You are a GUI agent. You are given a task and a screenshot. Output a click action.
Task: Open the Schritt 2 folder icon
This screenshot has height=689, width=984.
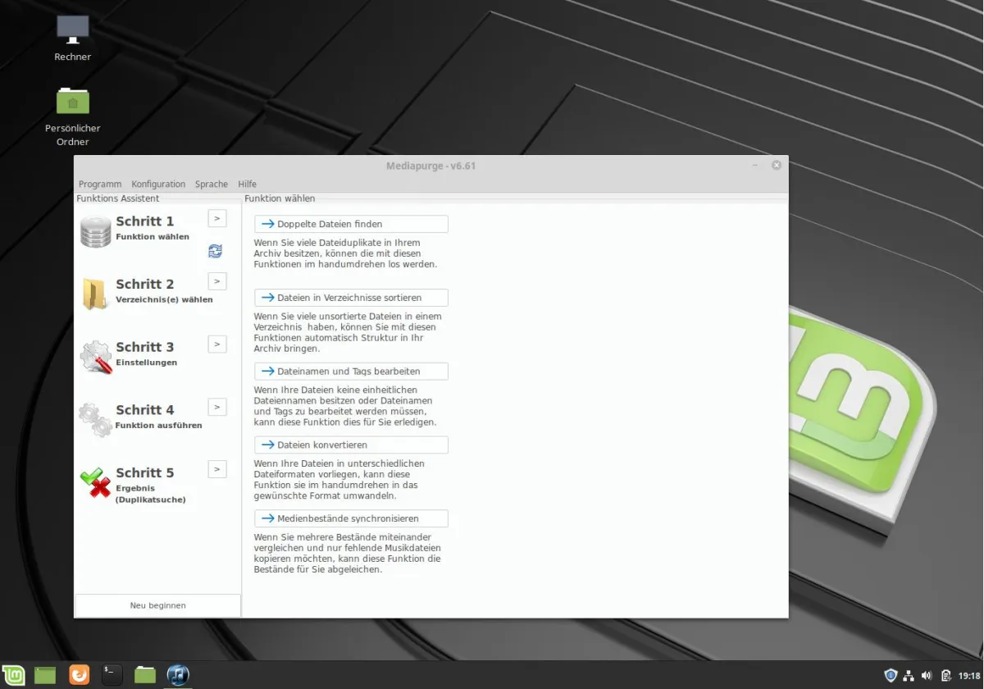[x=94, y=293]
